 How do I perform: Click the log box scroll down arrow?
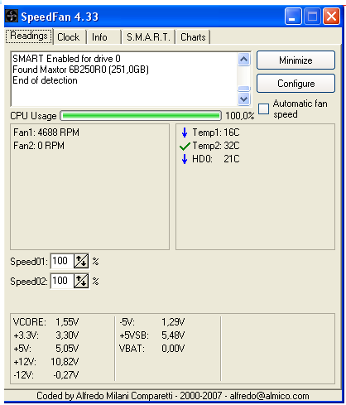pos(244,99)
